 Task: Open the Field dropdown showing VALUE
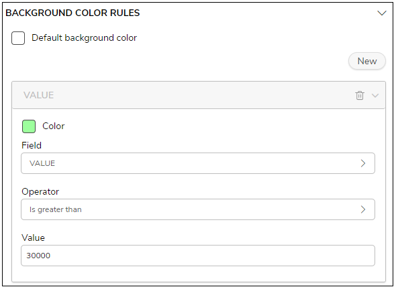[198, 163]
